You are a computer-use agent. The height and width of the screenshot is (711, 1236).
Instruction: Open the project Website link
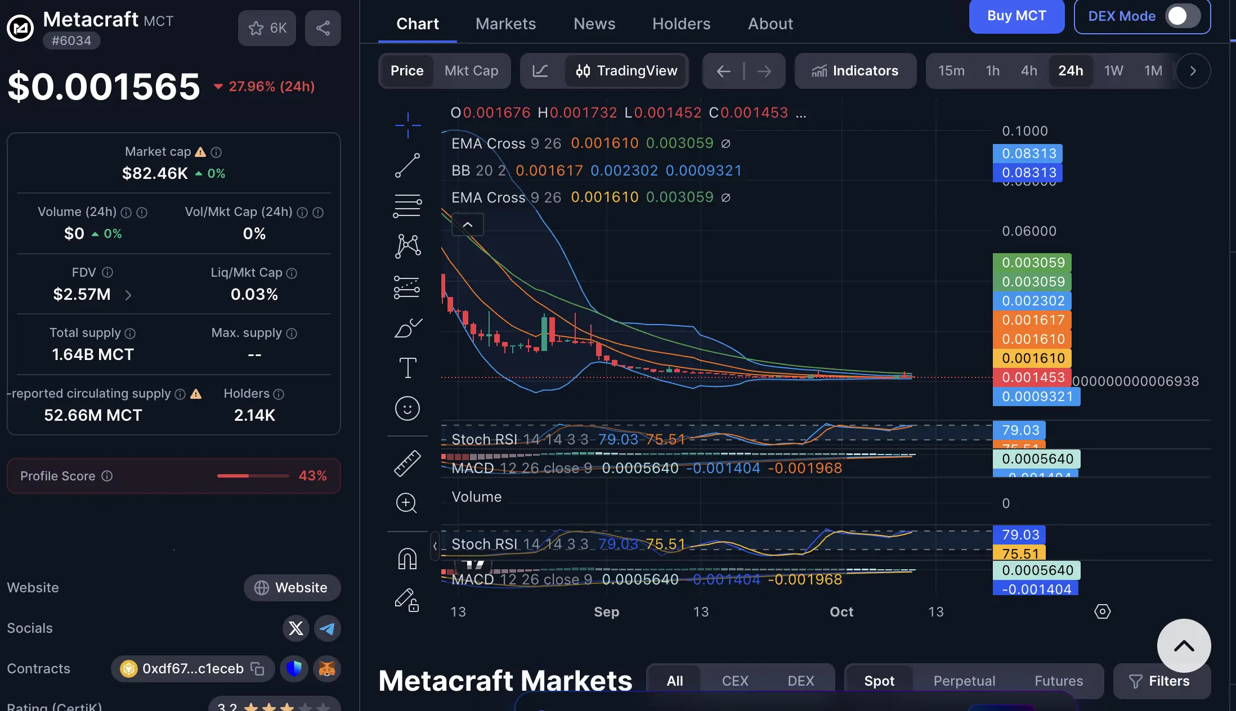click(292, 587)
